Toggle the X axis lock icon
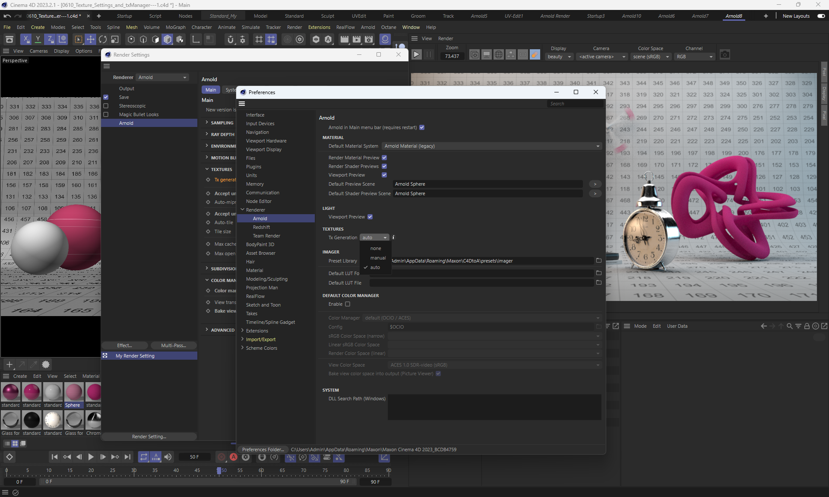Image resolution: width=829 pixels, height=497 pixels. click(x=26, y=40)
